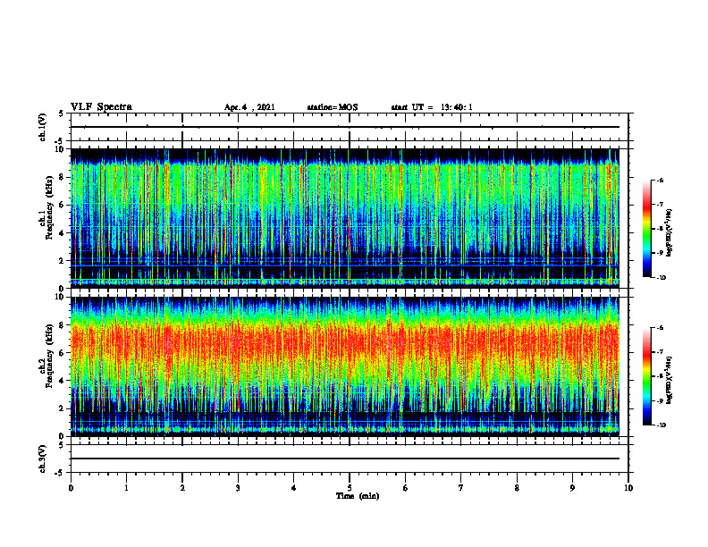Click the "5" tick on the time axis

[x=350, y=488]
